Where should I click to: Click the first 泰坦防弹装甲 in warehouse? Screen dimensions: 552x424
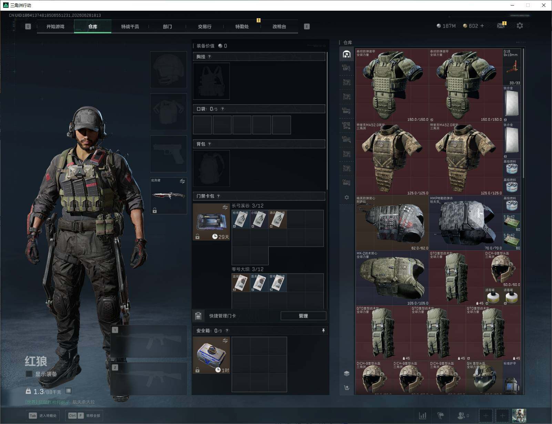point(392,85)
